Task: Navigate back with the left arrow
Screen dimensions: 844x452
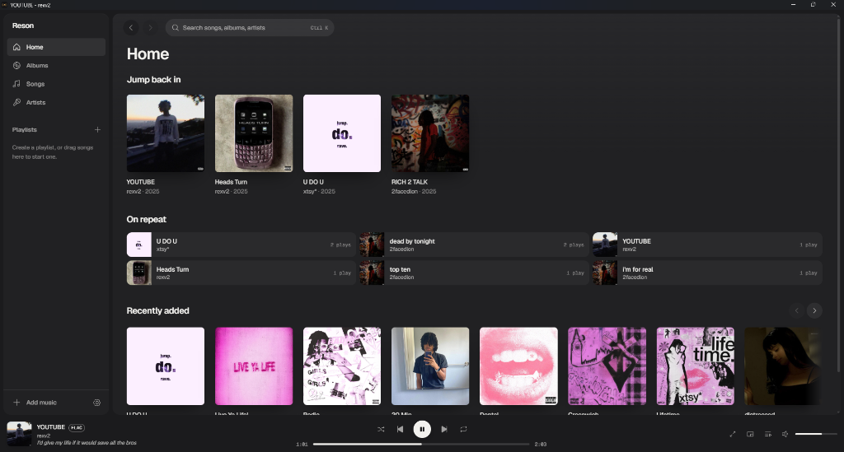Action: 131,27
